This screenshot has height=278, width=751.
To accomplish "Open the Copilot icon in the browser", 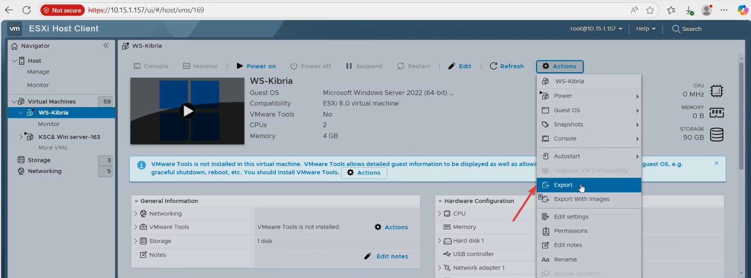I will tap(742, 10).
